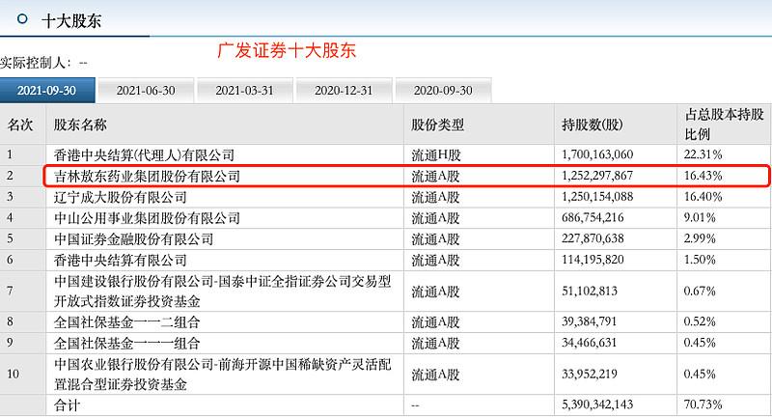
Task: Click share count 686,754,216
Action: 593,217
